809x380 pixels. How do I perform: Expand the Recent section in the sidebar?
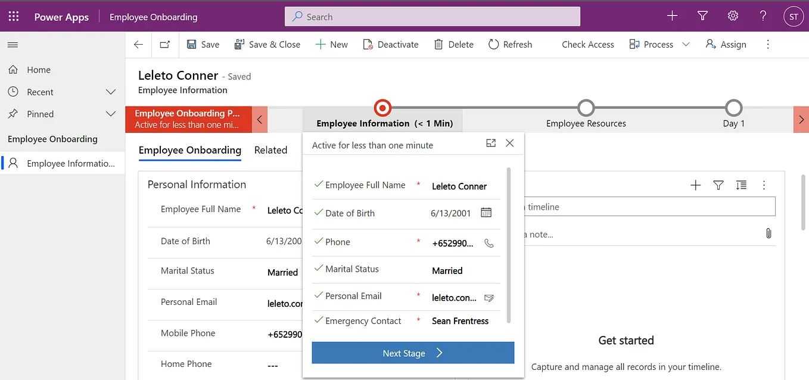[111, 92]
